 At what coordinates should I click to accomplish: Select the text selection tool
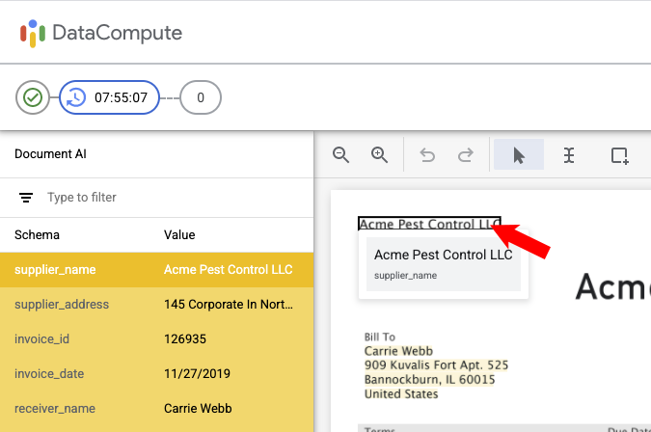pos(569,155)
